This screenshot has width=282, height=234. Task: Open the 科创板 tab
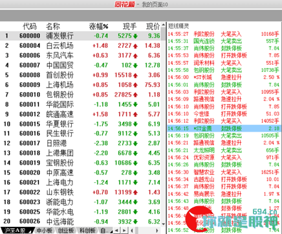tap(87, 230)
